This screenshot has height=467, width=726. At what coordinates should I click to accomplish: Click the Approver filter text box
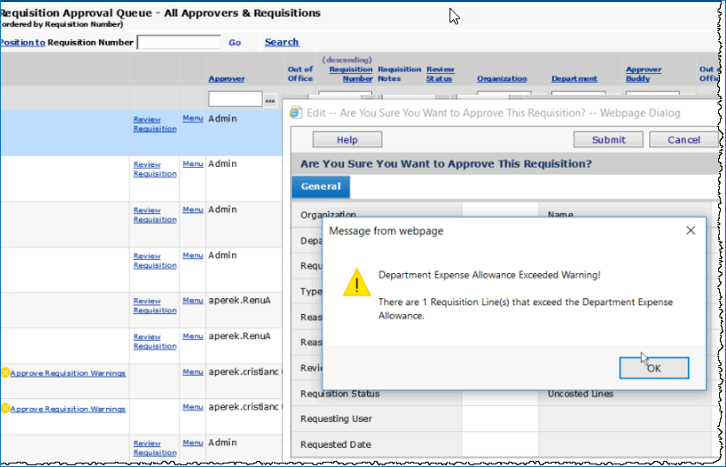236,98
